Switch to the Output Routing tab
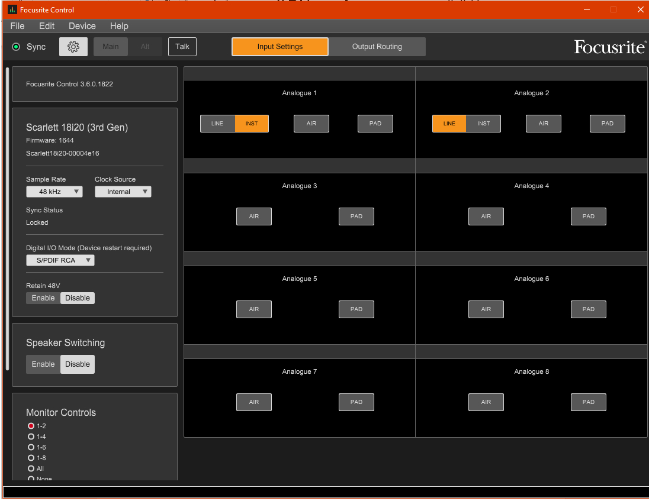This screenshot has width=649, height=501. click(x=377, y=47)
